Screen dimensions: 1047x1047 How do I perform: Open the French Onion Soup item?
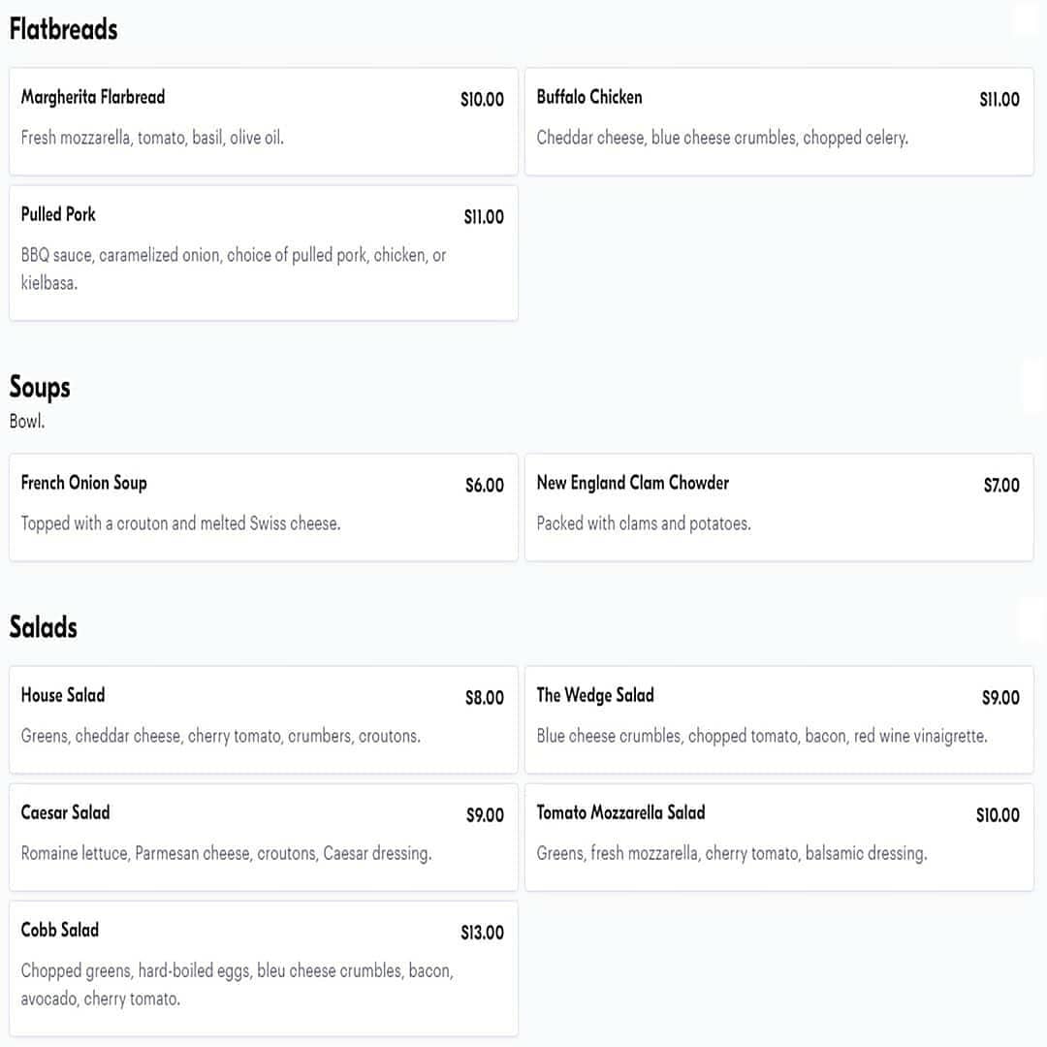[263, 507]
